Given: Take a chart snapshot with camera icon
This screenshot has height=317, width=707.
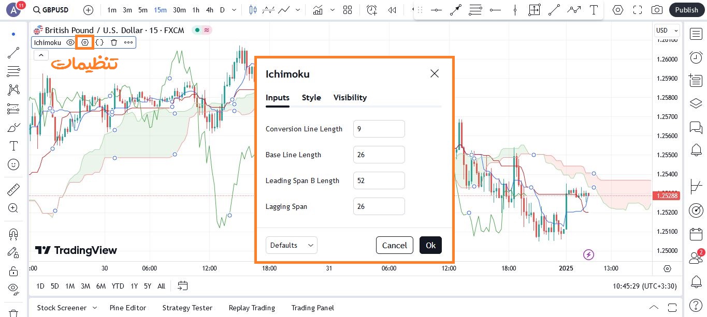Looking at the screenshot, I should click(x=657, y=10).
